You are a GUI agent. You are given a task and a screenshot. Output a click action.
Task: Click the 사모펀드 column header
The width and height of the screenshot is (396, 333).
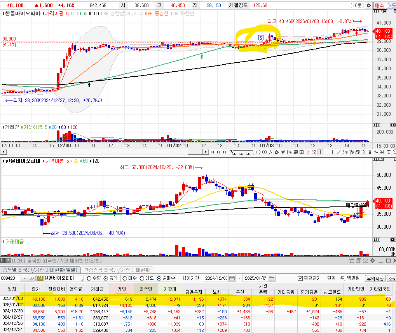[332, 292]
